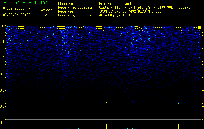Click the 'Receiving Location' label
The image size is (204, 129).
tap(76, 7)
